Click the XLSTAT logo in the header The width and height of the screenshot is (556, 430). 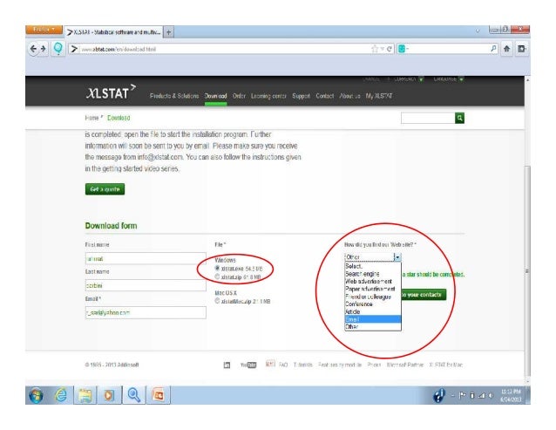(x=111, y=92)
